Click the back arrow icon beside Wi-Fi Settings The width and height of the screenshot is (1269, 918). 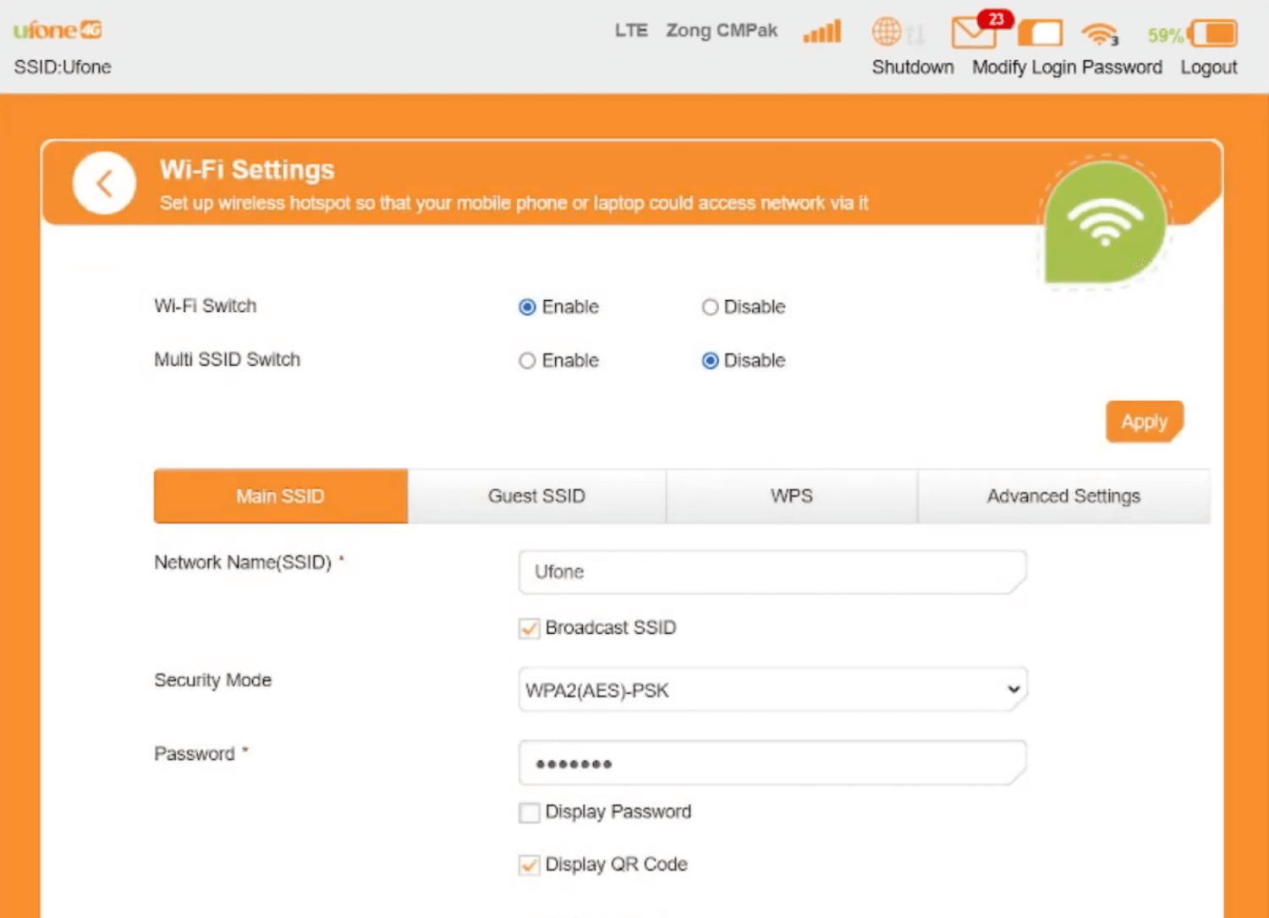[x=104, y=183]
